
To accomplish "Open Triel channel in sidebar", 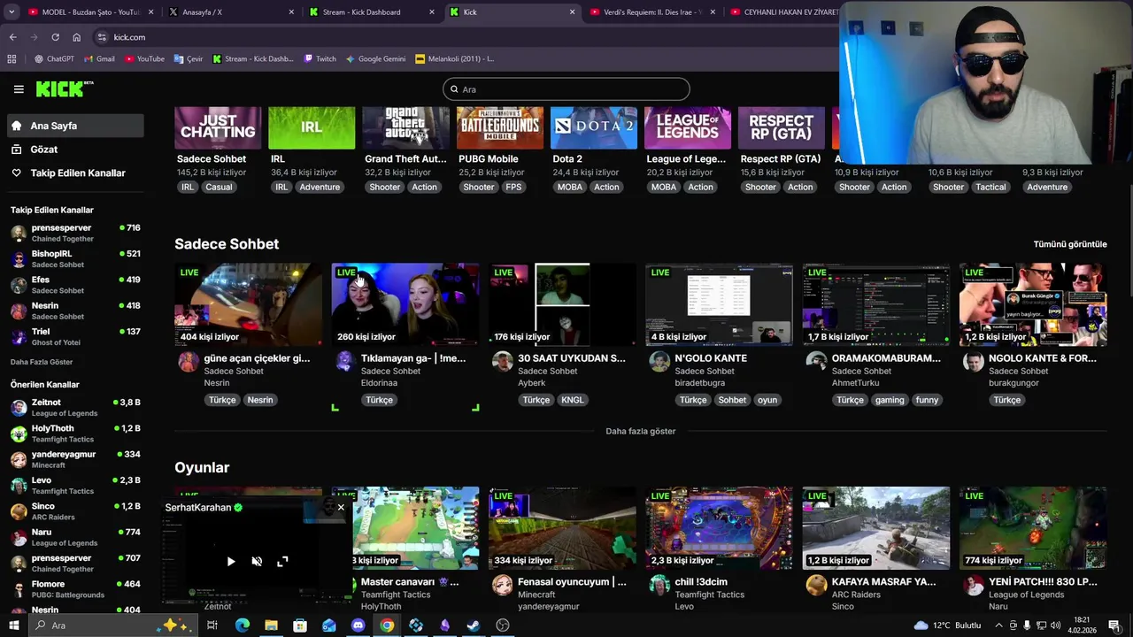I will 75,336.
